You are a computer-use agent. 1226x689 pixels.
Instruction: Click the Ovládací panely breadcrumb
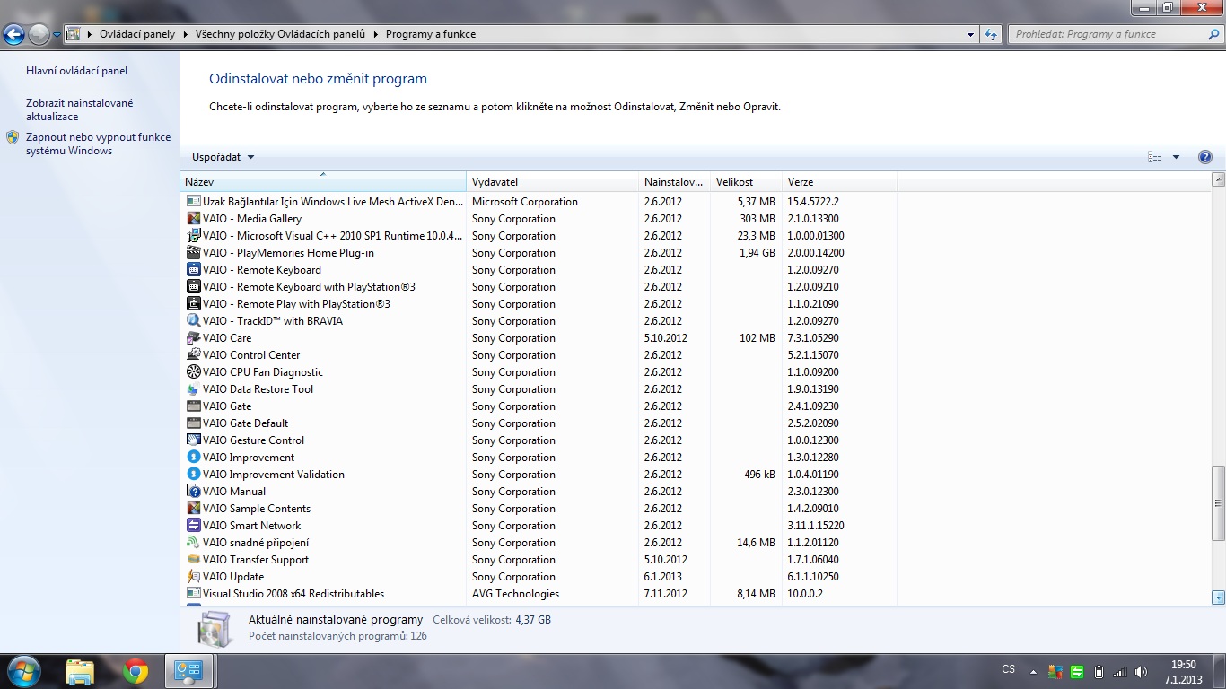[137, 34]
